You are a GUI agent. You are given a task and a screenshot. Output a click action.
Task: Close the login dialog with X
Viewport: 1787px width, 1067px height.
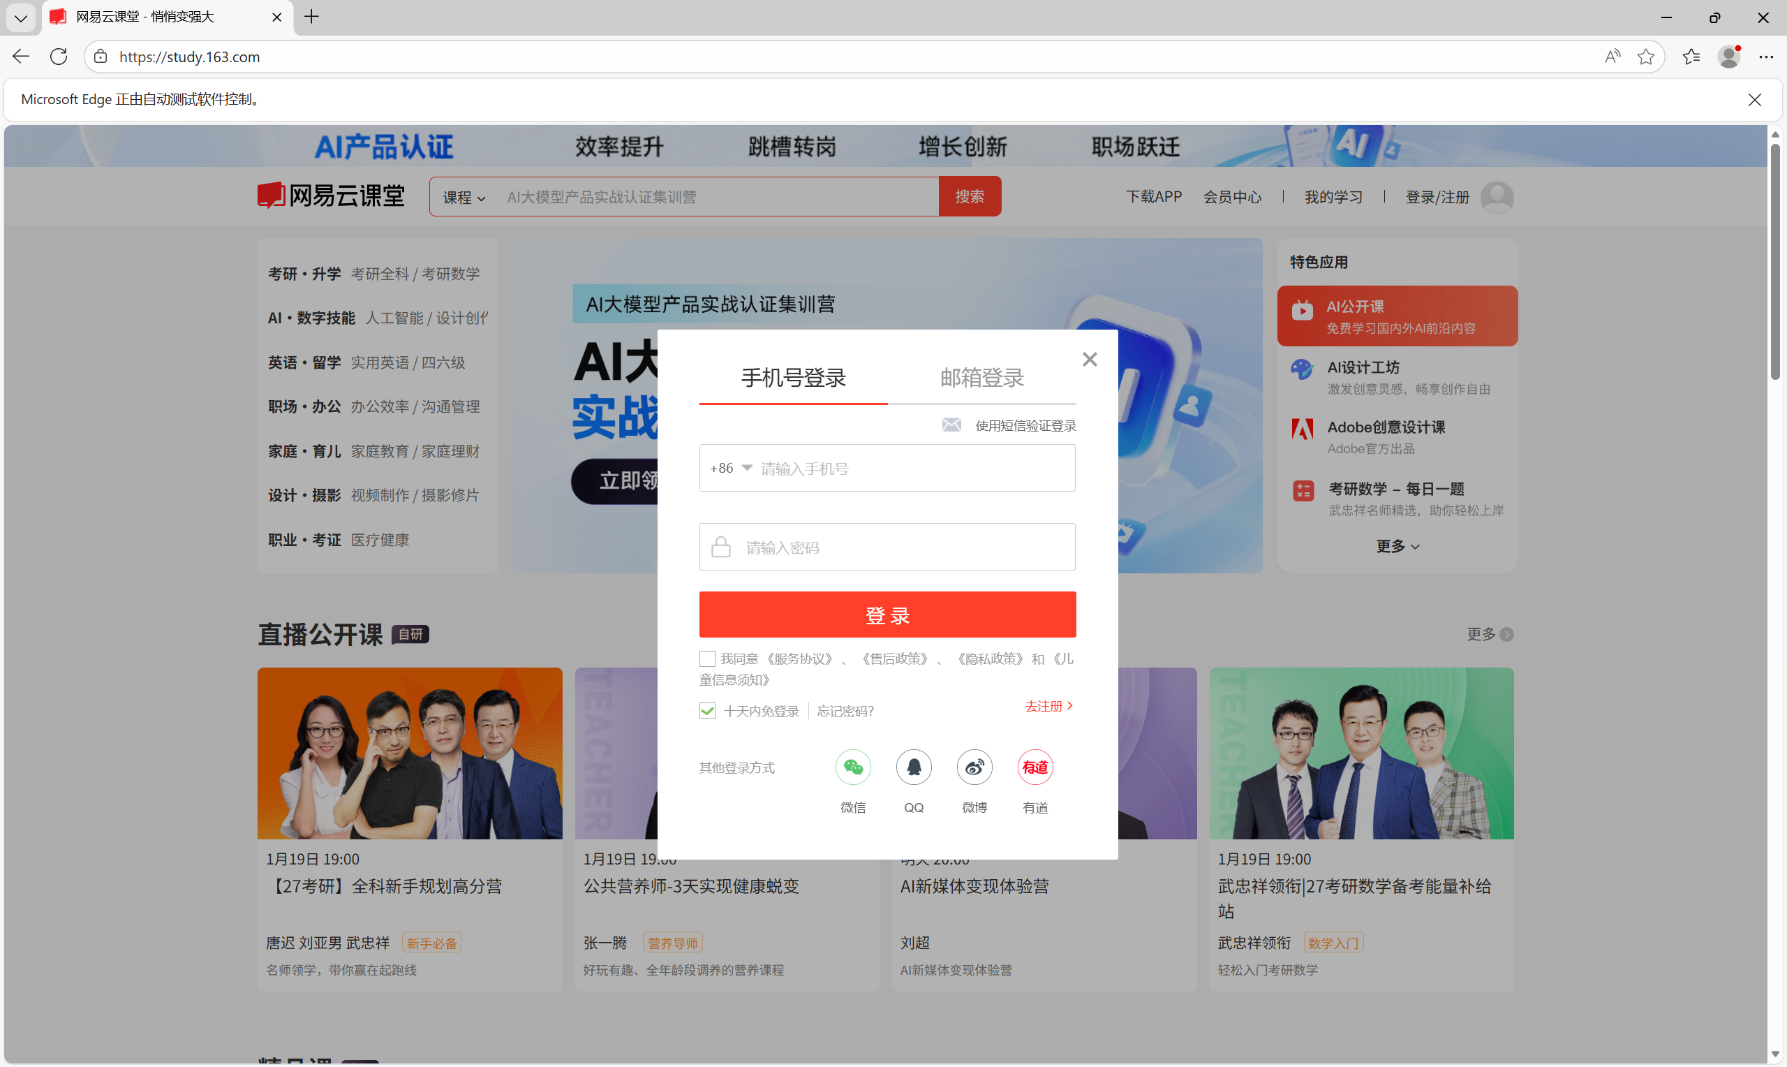point(1089,359)
